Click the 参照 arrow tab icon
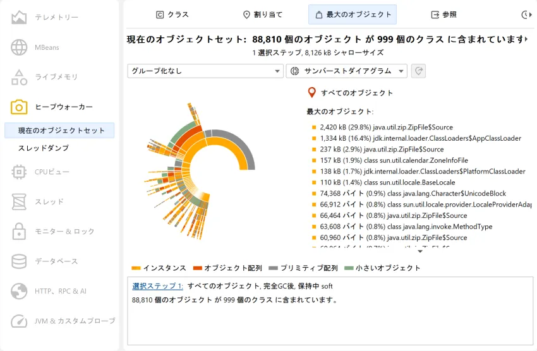Image resolution: width=537 pixels, height=351 pixels. tap(435, 15)
